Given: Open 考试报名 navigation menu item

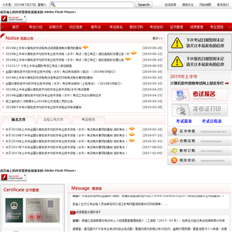Looking at the screenshot, I should tap(116, 27).
